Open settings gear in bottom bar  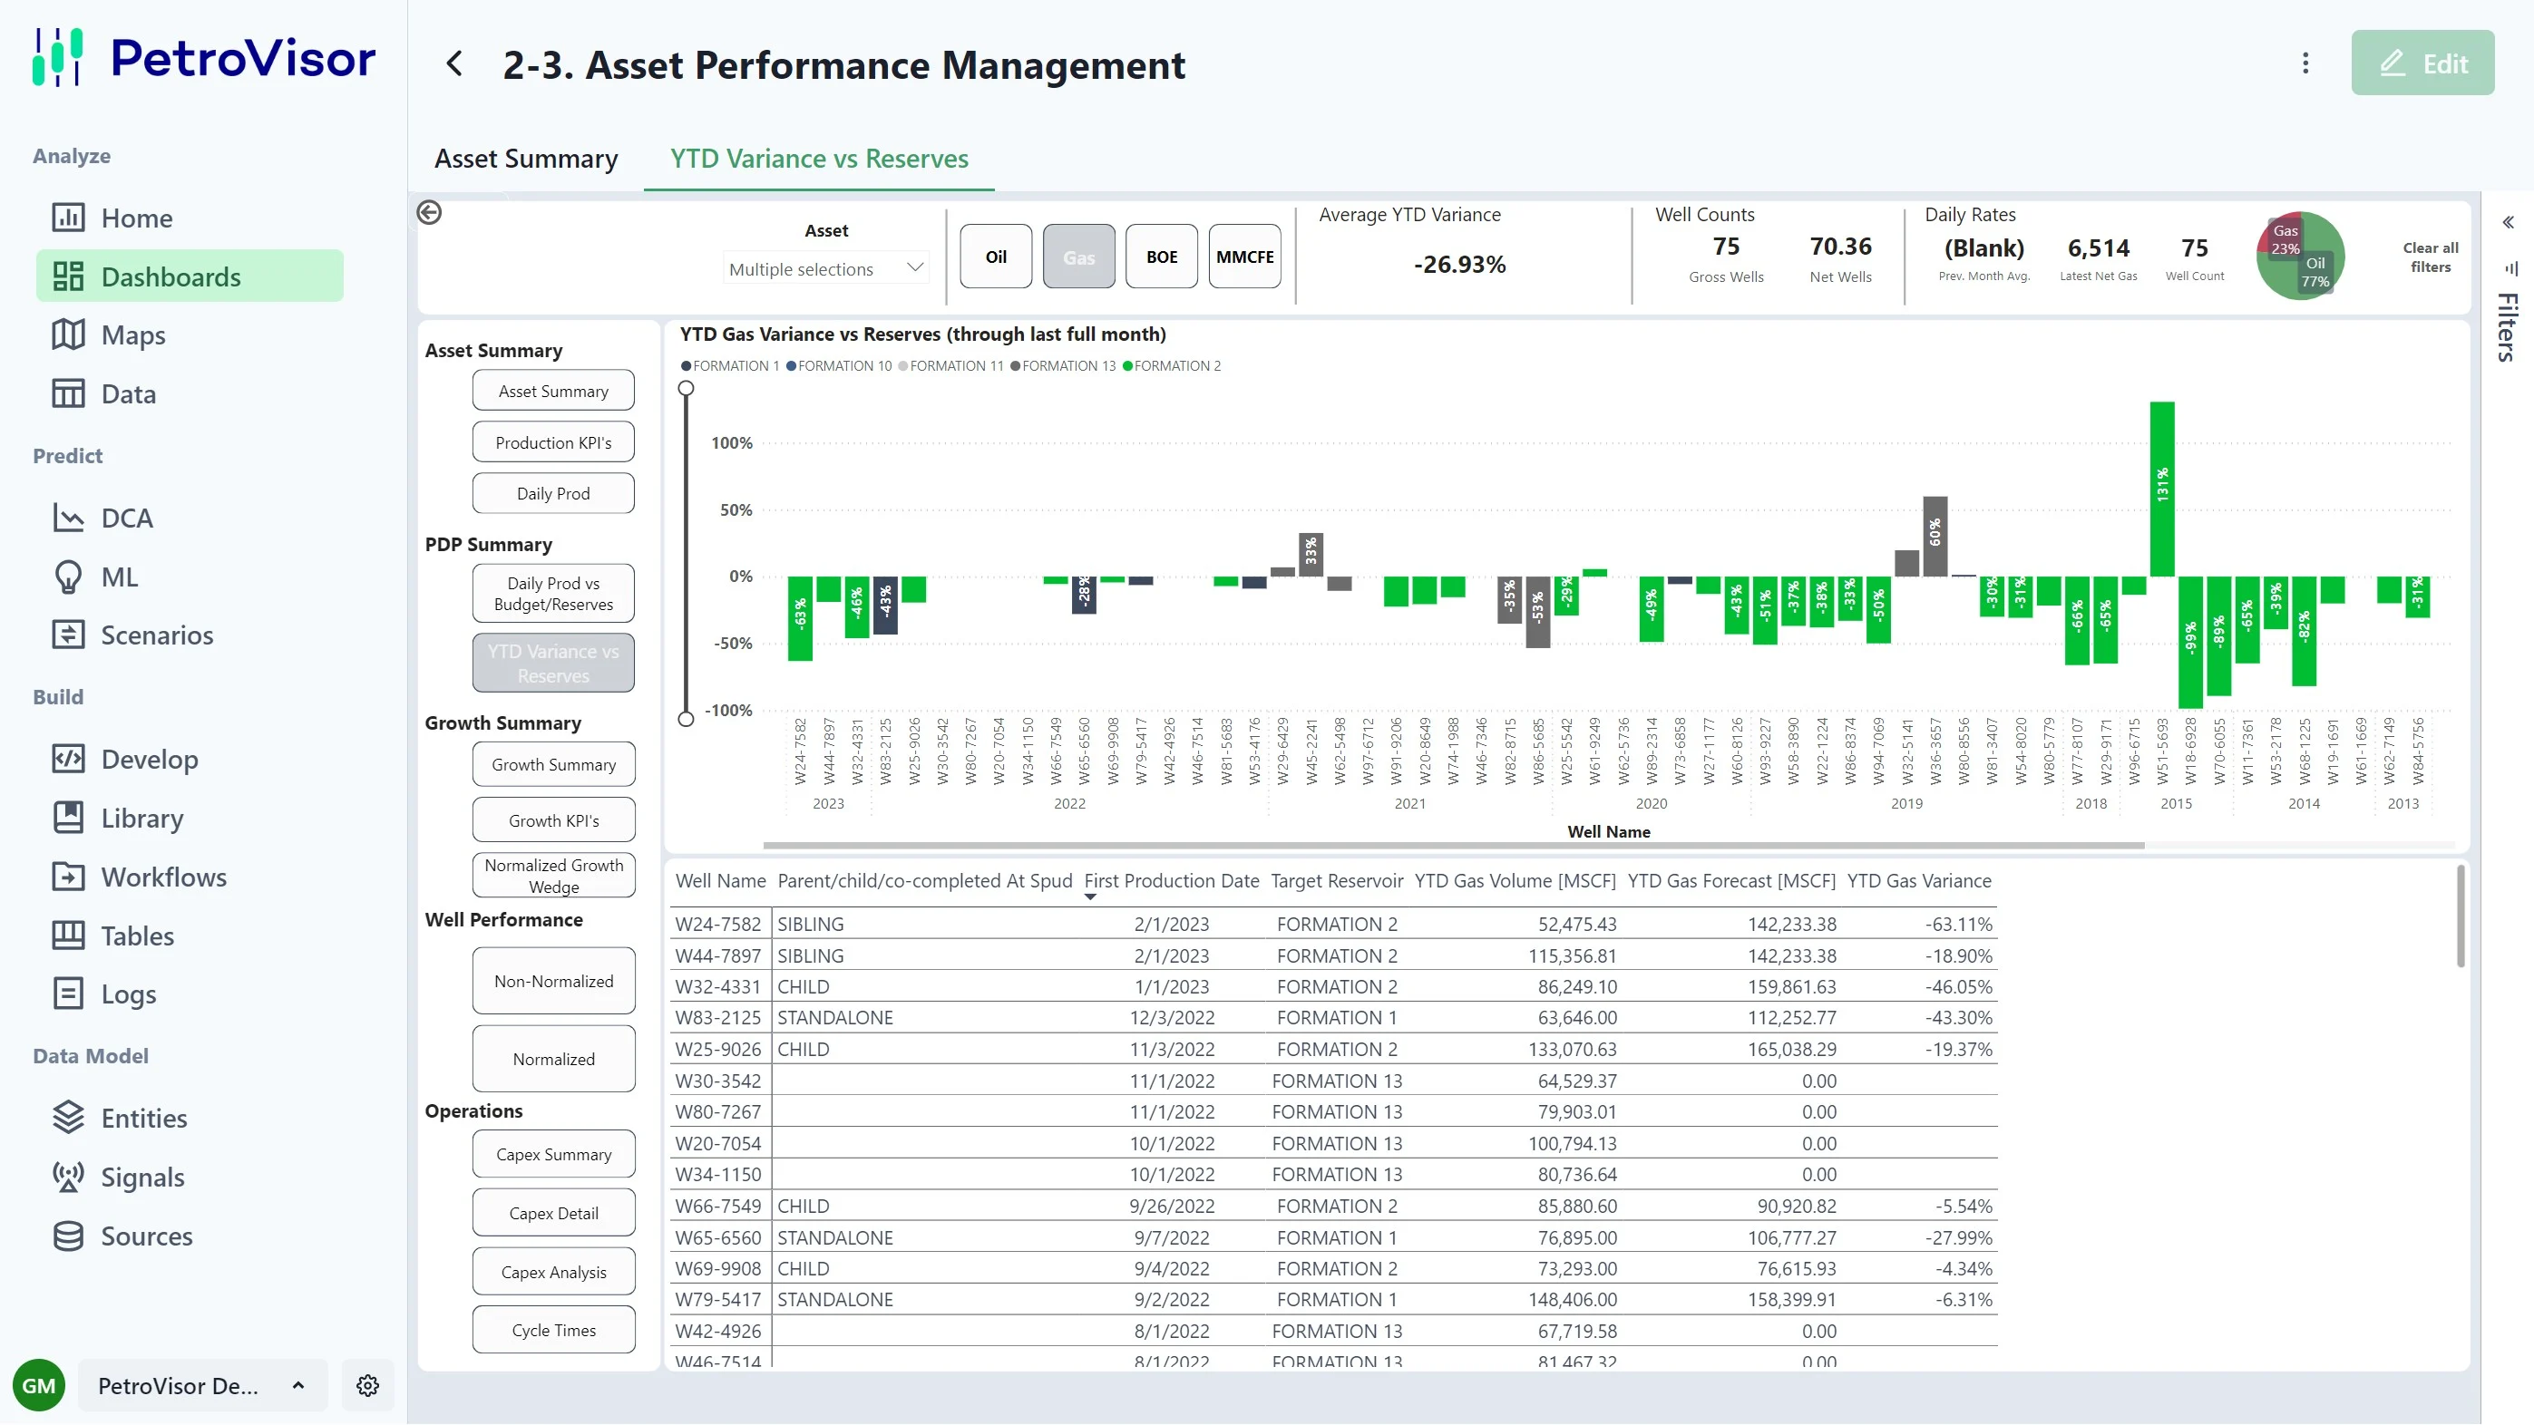click(x=368, y=1385)
